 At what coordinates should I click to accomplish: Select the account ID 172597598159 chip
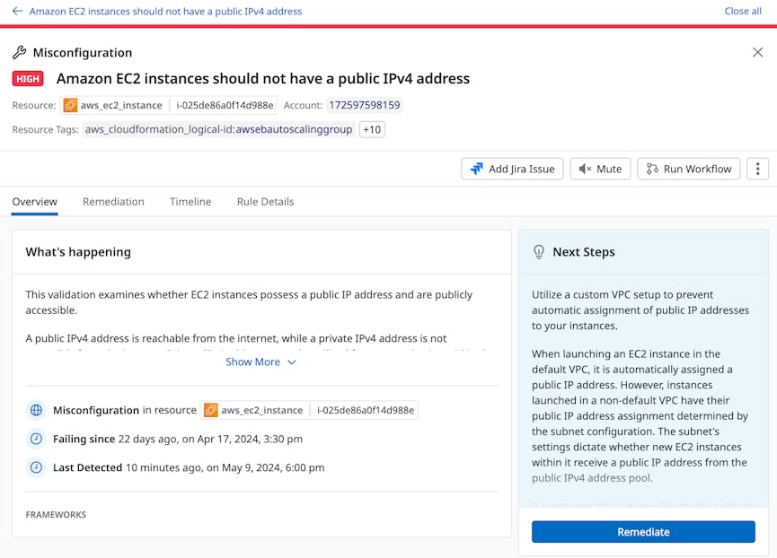pos(366,104)
